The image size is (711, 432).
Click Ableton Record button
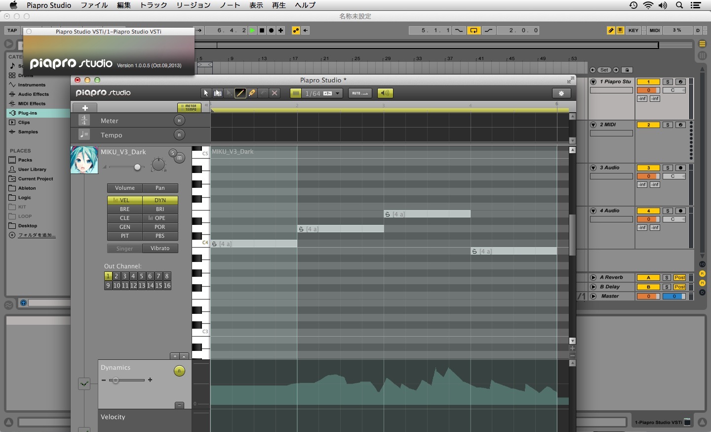coord(271,30)
